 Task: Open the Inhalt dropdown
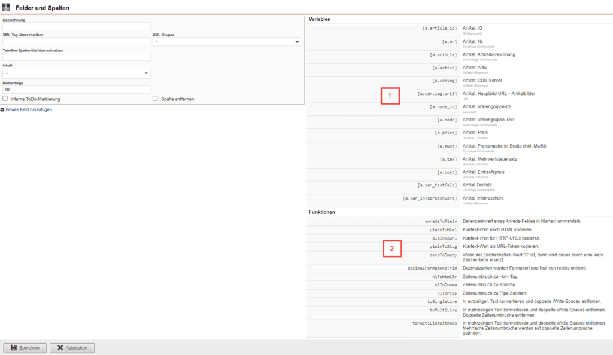click(x=76, y=72)
